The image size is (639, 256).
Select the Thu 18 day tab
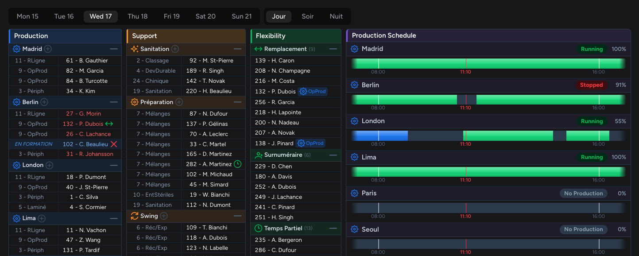(x=137, y=16)
